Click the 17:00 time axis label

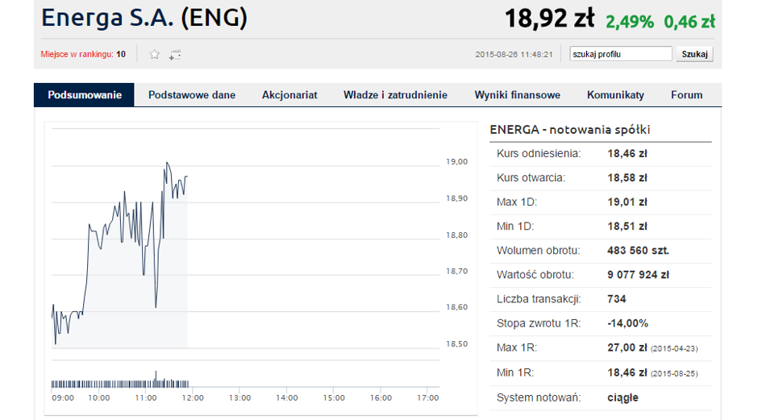click(427, 398)
